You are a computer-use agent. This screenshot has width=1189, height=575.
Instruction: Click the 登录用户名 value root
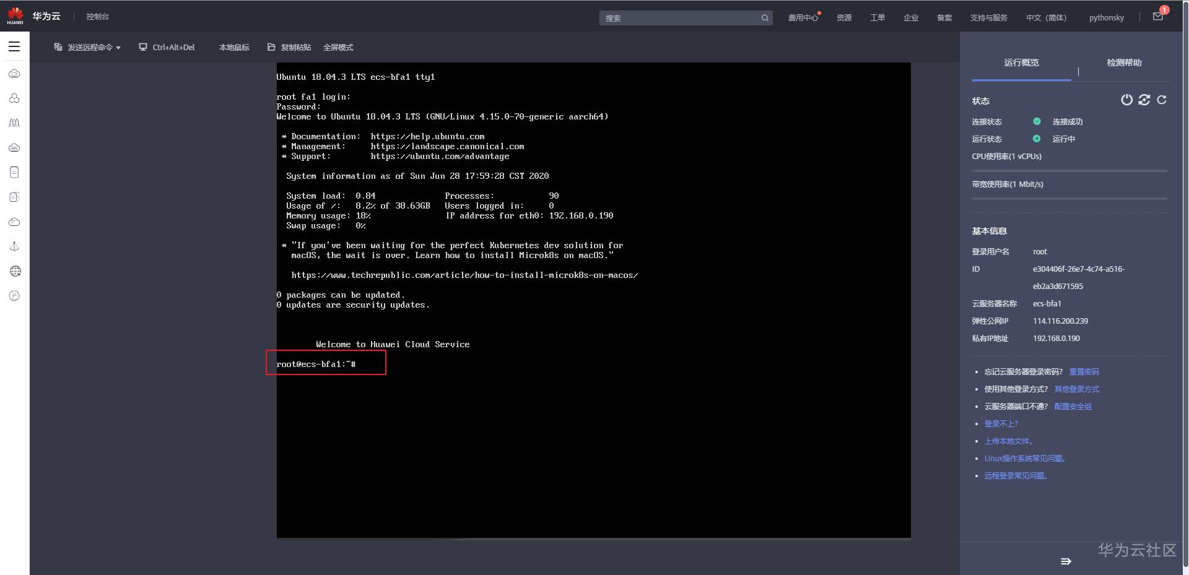pos(1040,252)
